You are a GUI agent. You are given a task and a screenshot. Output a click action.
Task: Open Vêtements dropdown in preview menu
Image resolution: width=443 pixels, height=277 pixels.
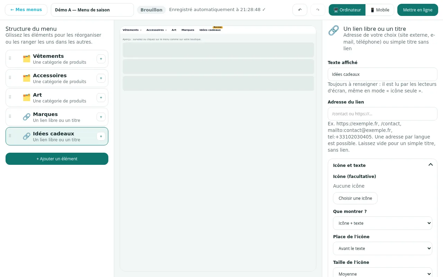tap(132, 30)
